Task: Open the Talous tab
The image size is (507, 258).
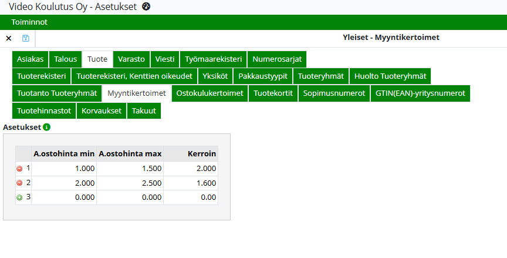Action: pyautogui.click(x=66, y=59)
